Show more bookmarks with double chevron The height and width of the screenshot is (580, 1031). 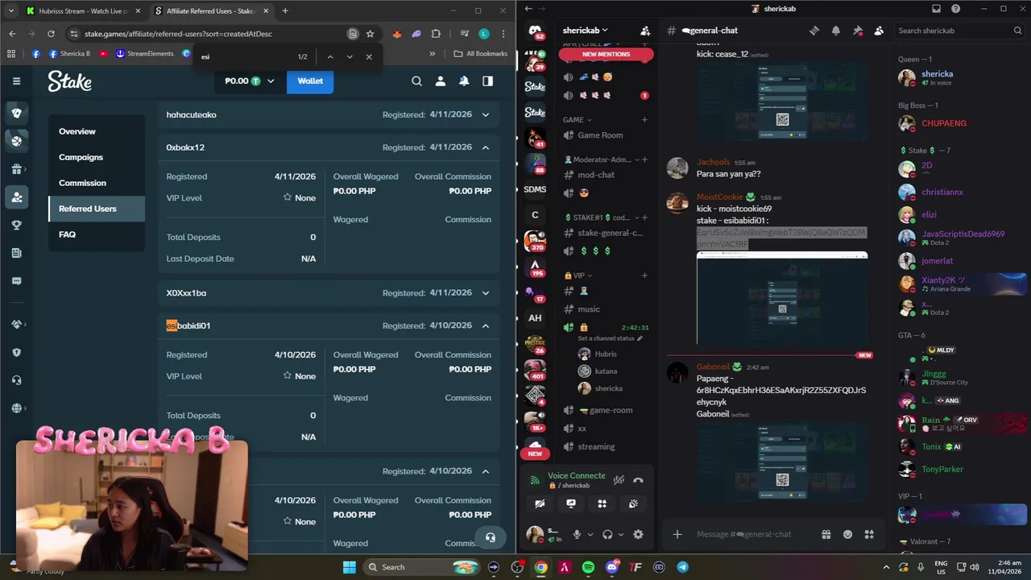(432, 54)
